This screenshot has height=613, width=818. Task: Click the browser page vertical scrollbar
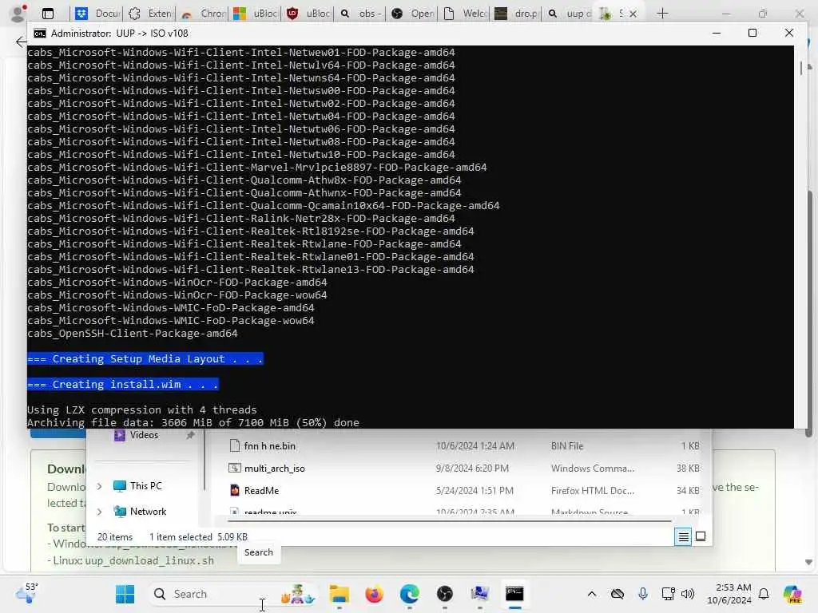point(808,313)
